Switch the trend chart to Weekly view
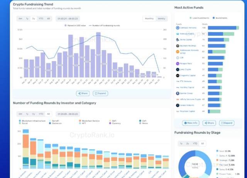This screenshot has width=247, height=178. pyautogui.click(x=162, y=18)
